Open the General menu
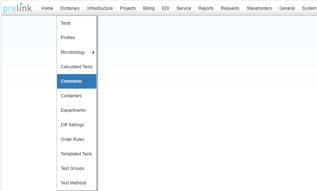317x191 pixels. click(x=287, y=8)
